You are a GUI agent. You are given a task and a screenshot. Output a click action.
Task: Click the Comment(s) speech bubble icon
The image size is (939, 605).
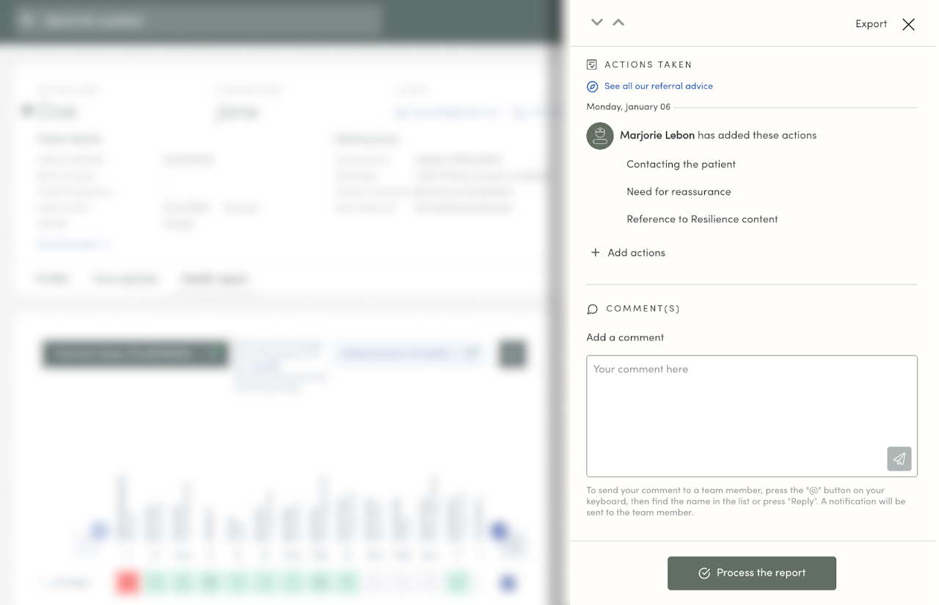tap(593, 309)
